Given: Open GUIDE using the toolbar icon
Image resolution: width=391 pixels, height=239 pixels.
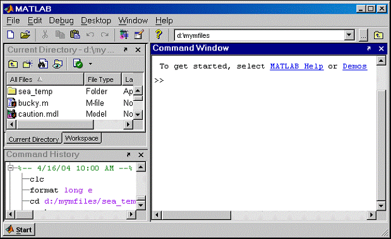Looking at the screenshot, I should pos(139,35).
